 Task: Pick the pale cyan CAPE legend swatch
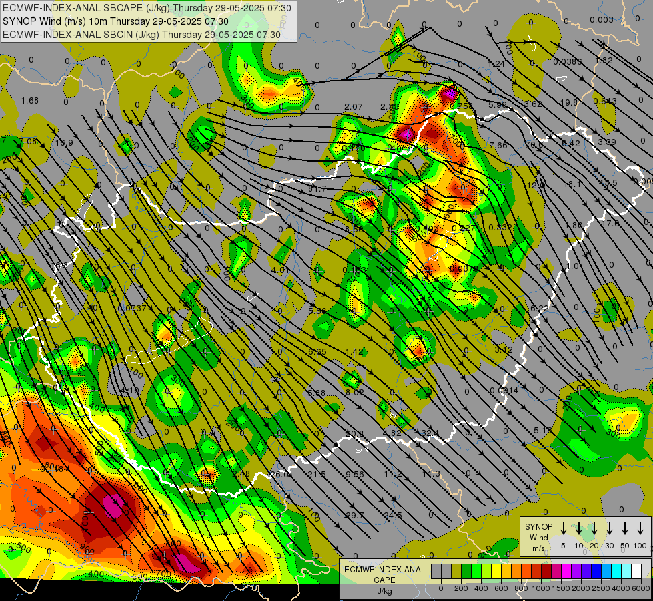[626, 572]
